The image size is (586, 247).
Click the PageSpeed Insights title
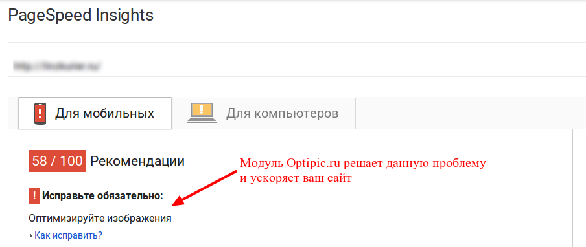[x=81, y=16]
